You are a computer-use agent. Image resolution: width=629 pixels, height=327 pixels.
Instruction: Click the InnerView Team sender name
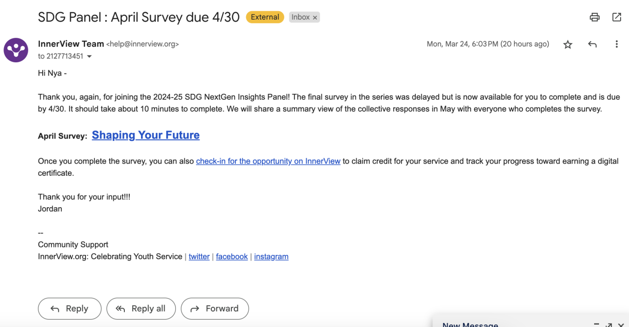click(71, 44)
